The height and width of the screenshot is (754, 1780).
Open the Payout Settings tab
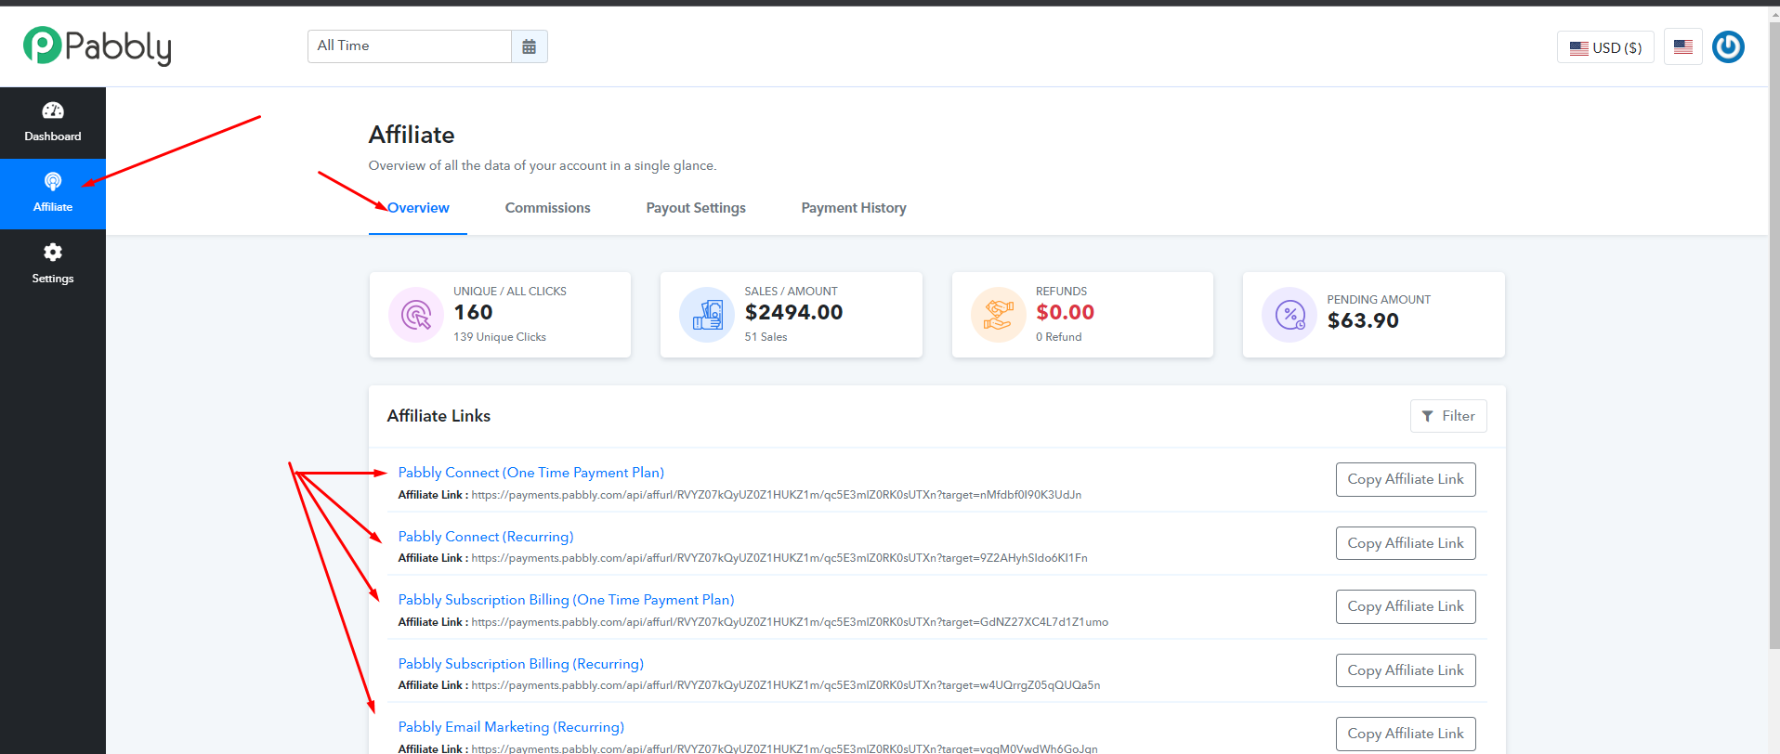696,208
